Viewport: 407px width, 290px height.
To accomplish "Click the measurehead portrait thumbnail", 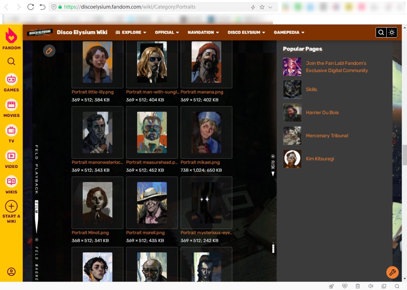I will coord(152,133).
